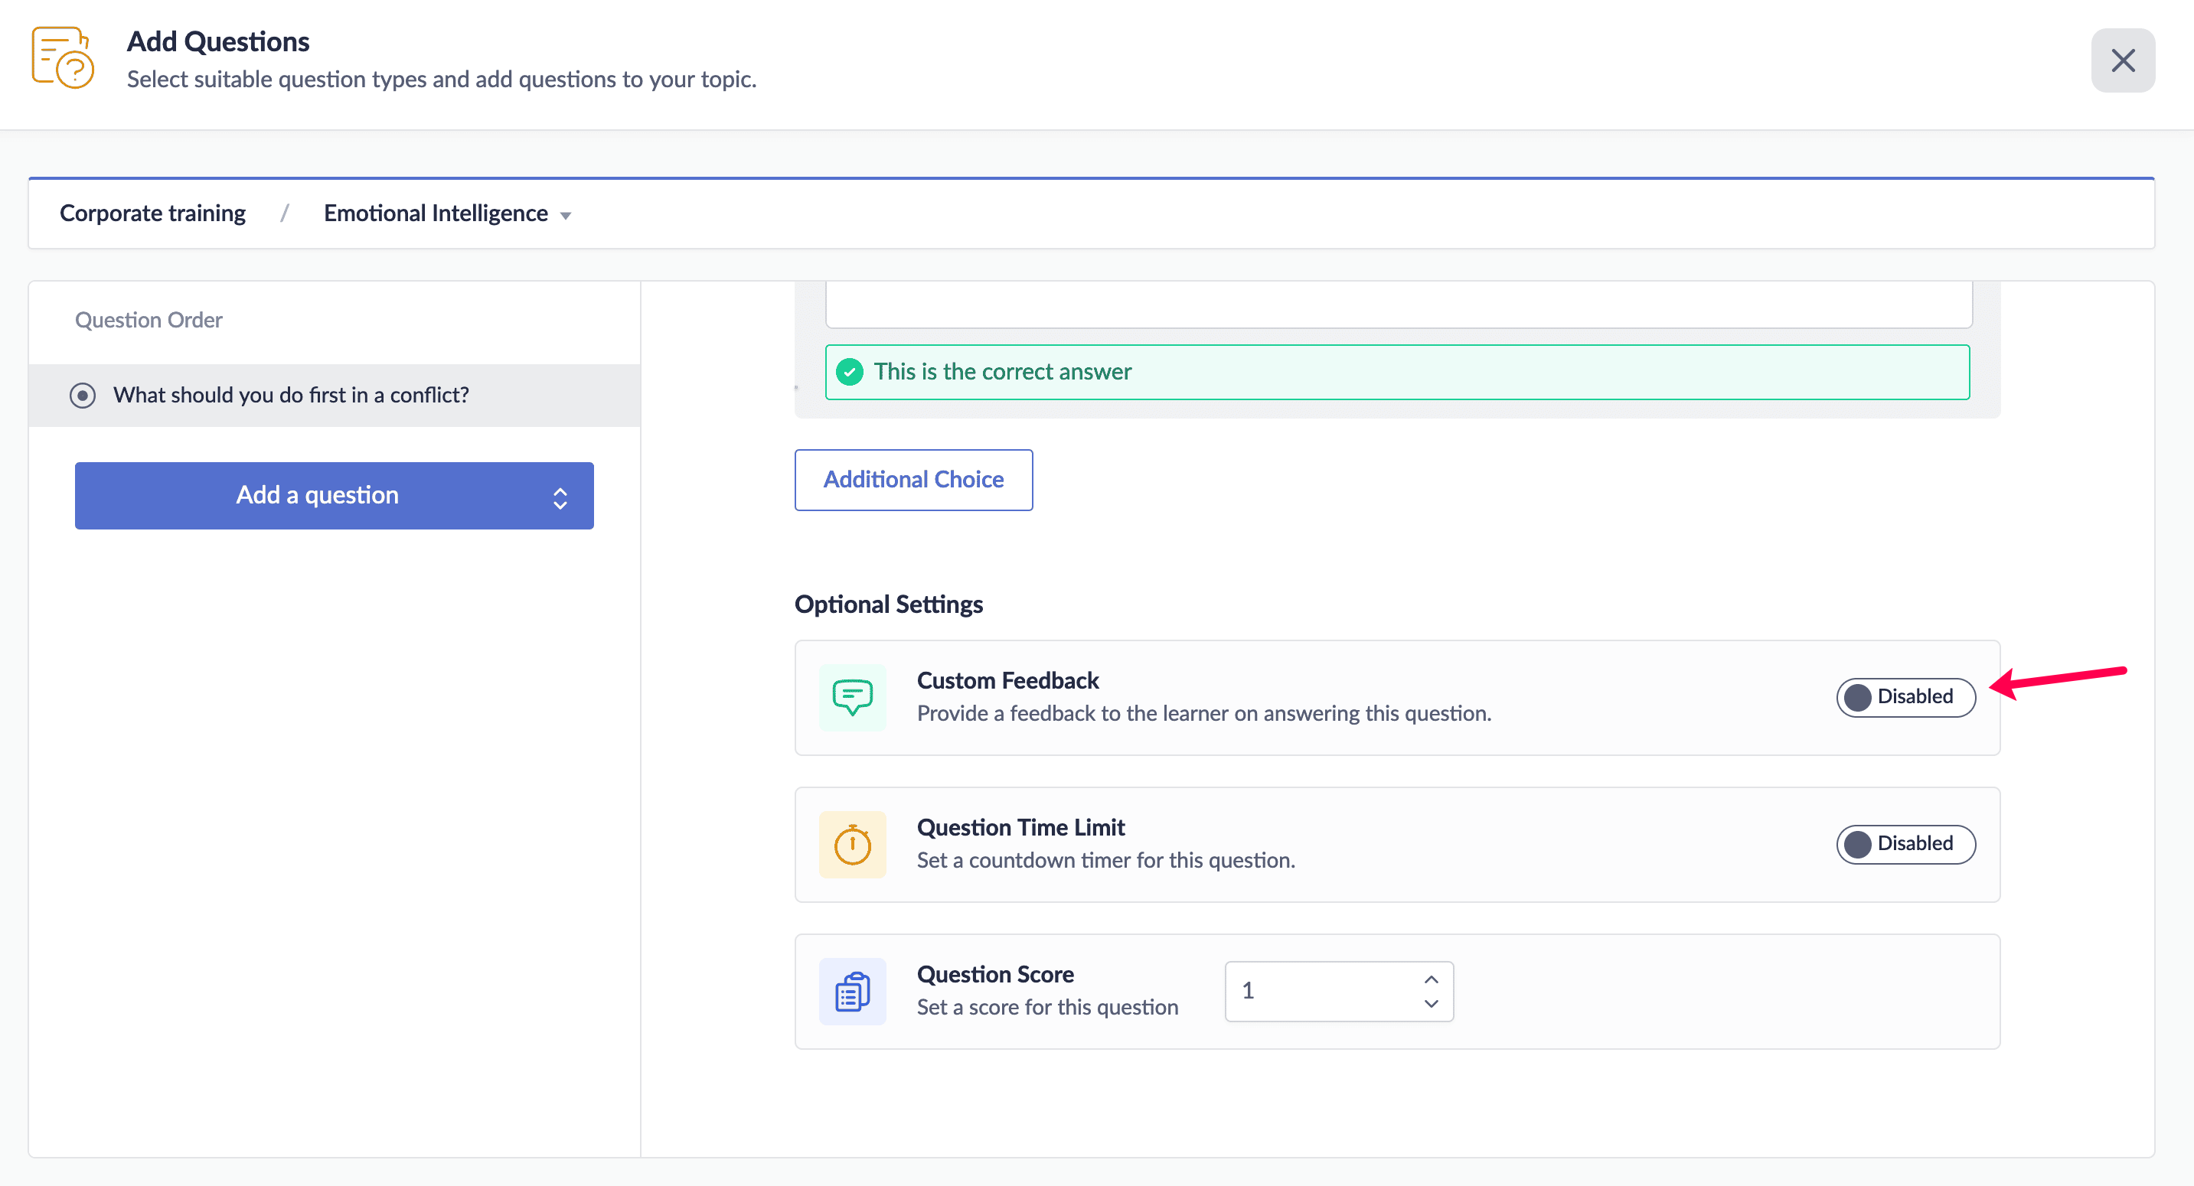Viewport: 2194px width, 1186px height.
Task: Click the Custom Feedback chat icon
Action: tap(852, 697)
